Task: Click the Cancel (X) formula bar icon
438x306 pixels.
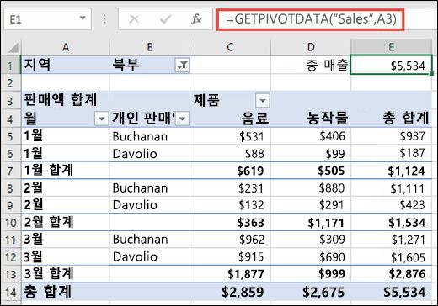Action: tap(134, 19)
